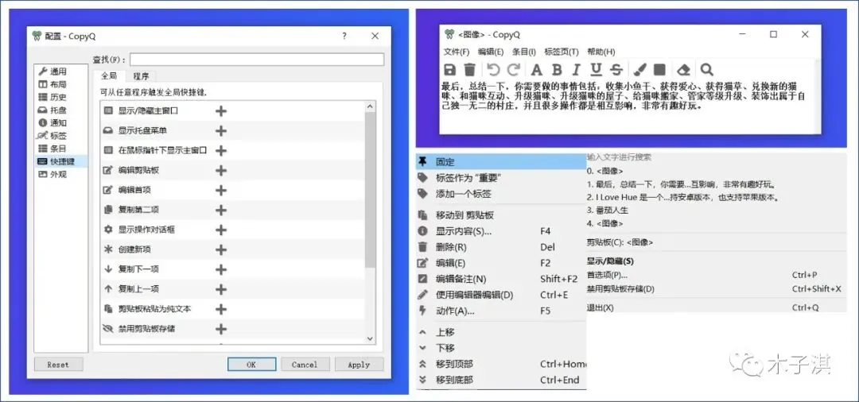Add shortcut for 编辑剪贴板 with plus

point(221,171)
